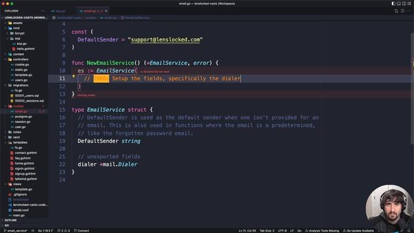Open home.gohtml template
Viewport: 414px width, 233px height.
point(25,163)
